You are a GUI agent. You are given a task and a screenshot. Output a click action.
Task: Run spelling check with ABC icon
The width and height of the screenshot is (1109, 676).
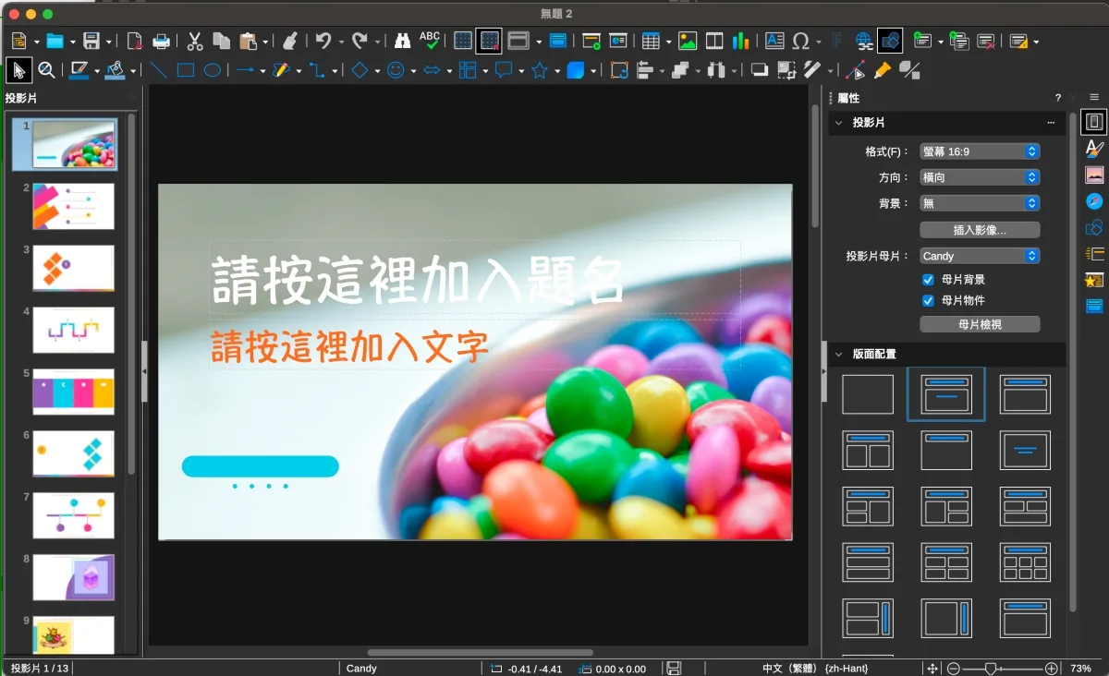(430, 41)
